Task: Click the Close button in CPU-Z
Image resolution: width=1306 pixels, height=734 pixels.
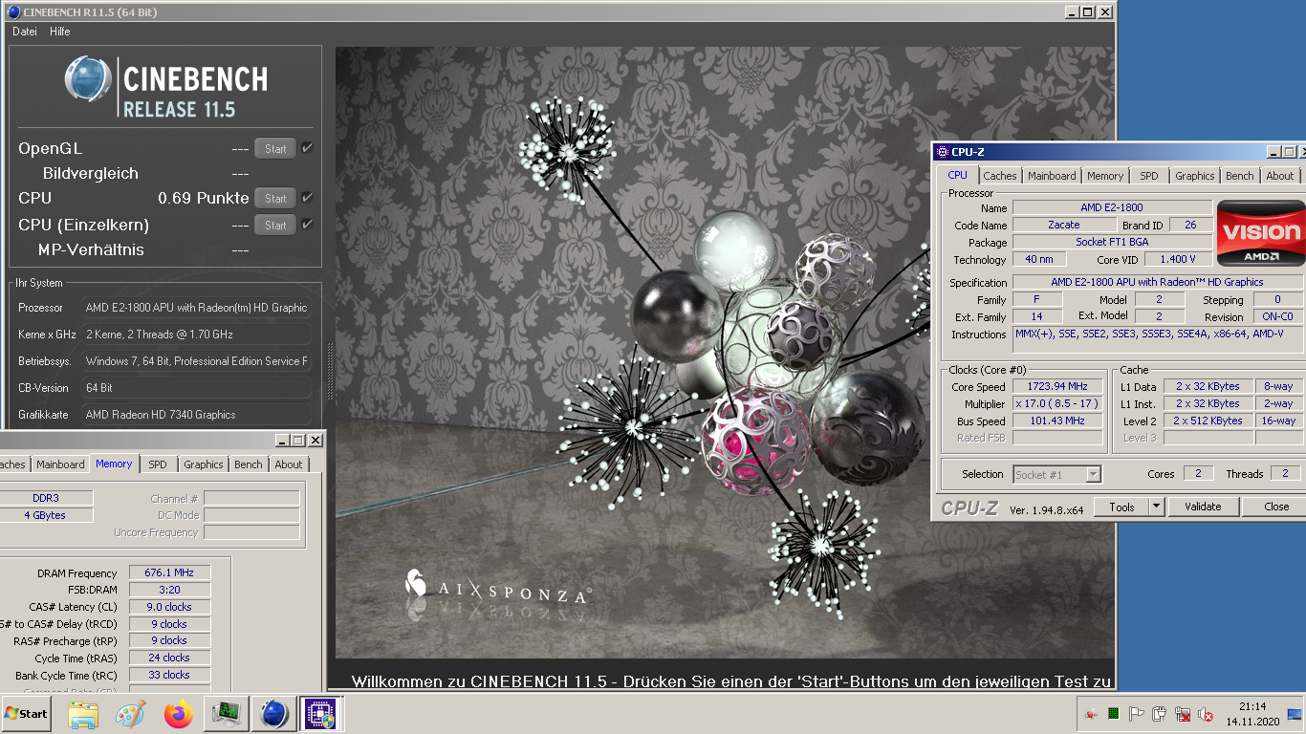Action: pos(1276,507)
